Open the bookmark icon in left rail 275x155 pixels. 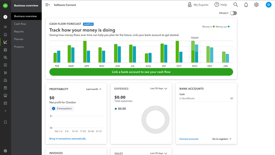5,122
